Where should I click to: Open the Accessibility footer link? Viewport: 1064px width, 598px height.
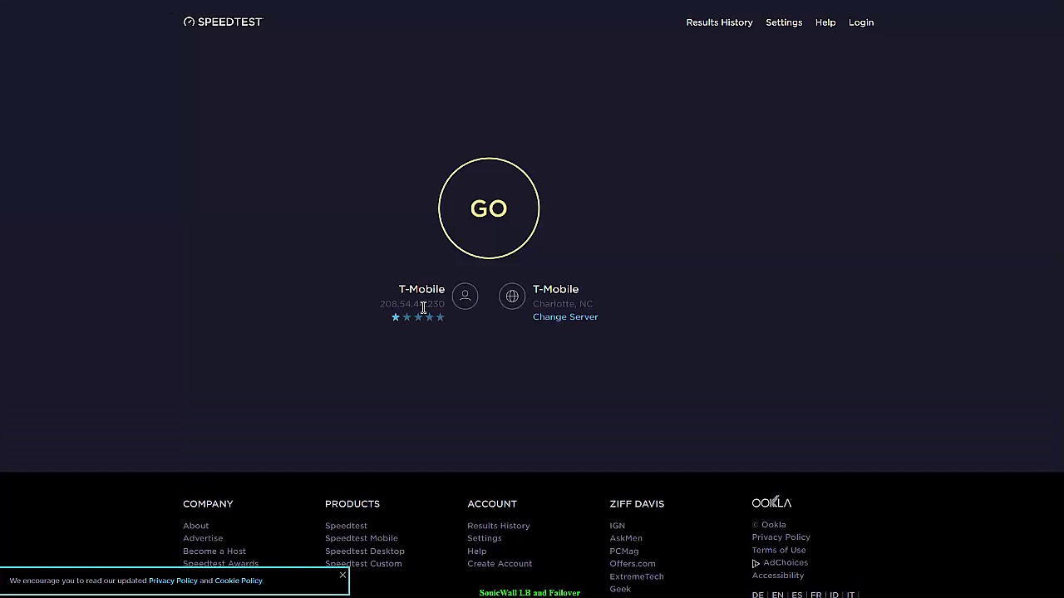point(778,575)
